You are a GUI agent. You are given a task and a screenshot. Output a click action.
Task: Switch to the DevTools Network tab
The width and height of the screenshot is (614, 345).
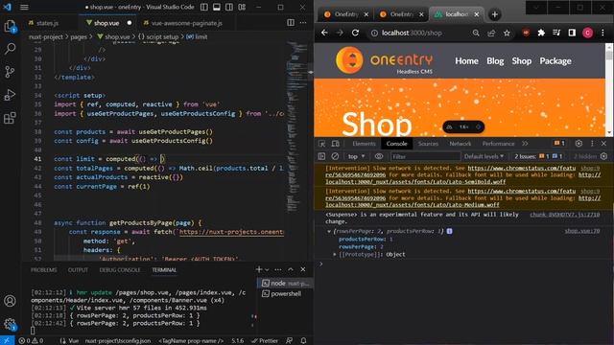[460, 144]
